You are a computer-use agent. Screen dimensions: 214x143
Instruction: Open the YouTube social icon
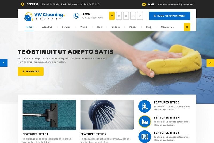pyautogui.click(x=126, y=16)
